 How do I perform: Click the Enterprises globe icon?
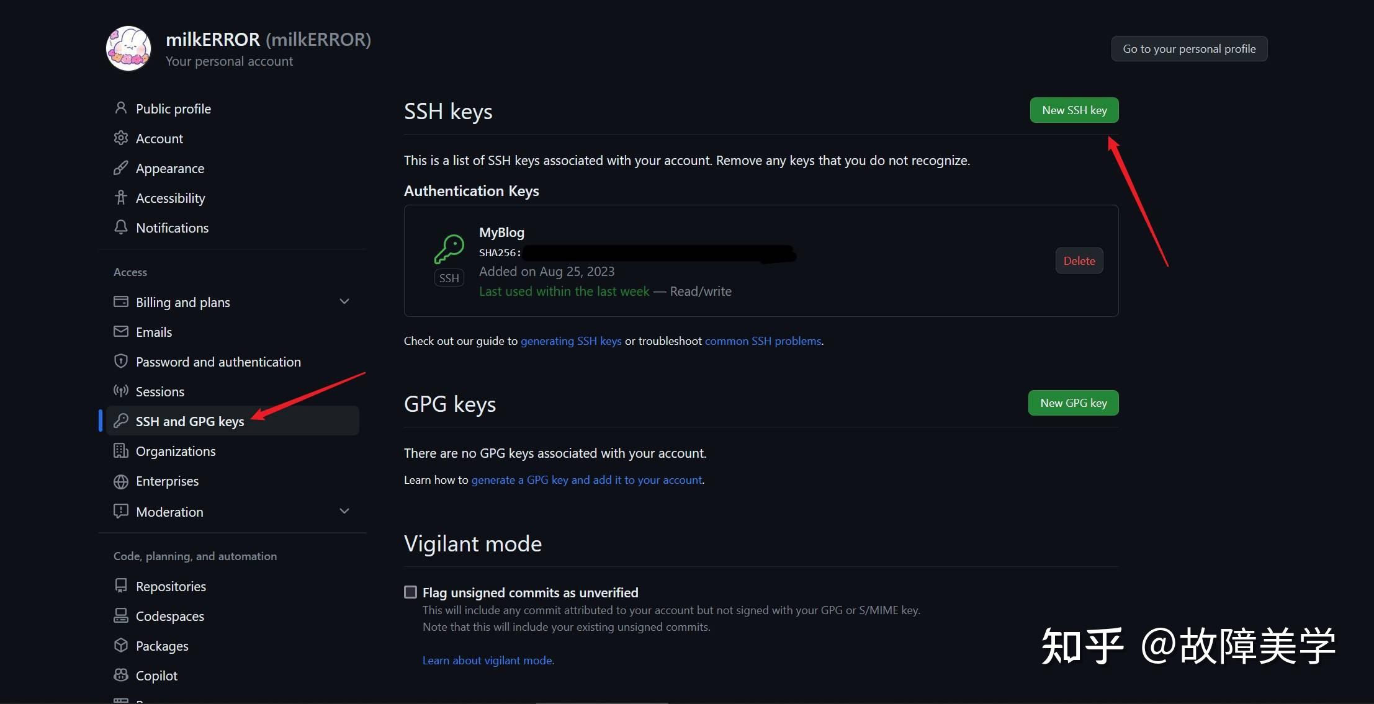121,481
